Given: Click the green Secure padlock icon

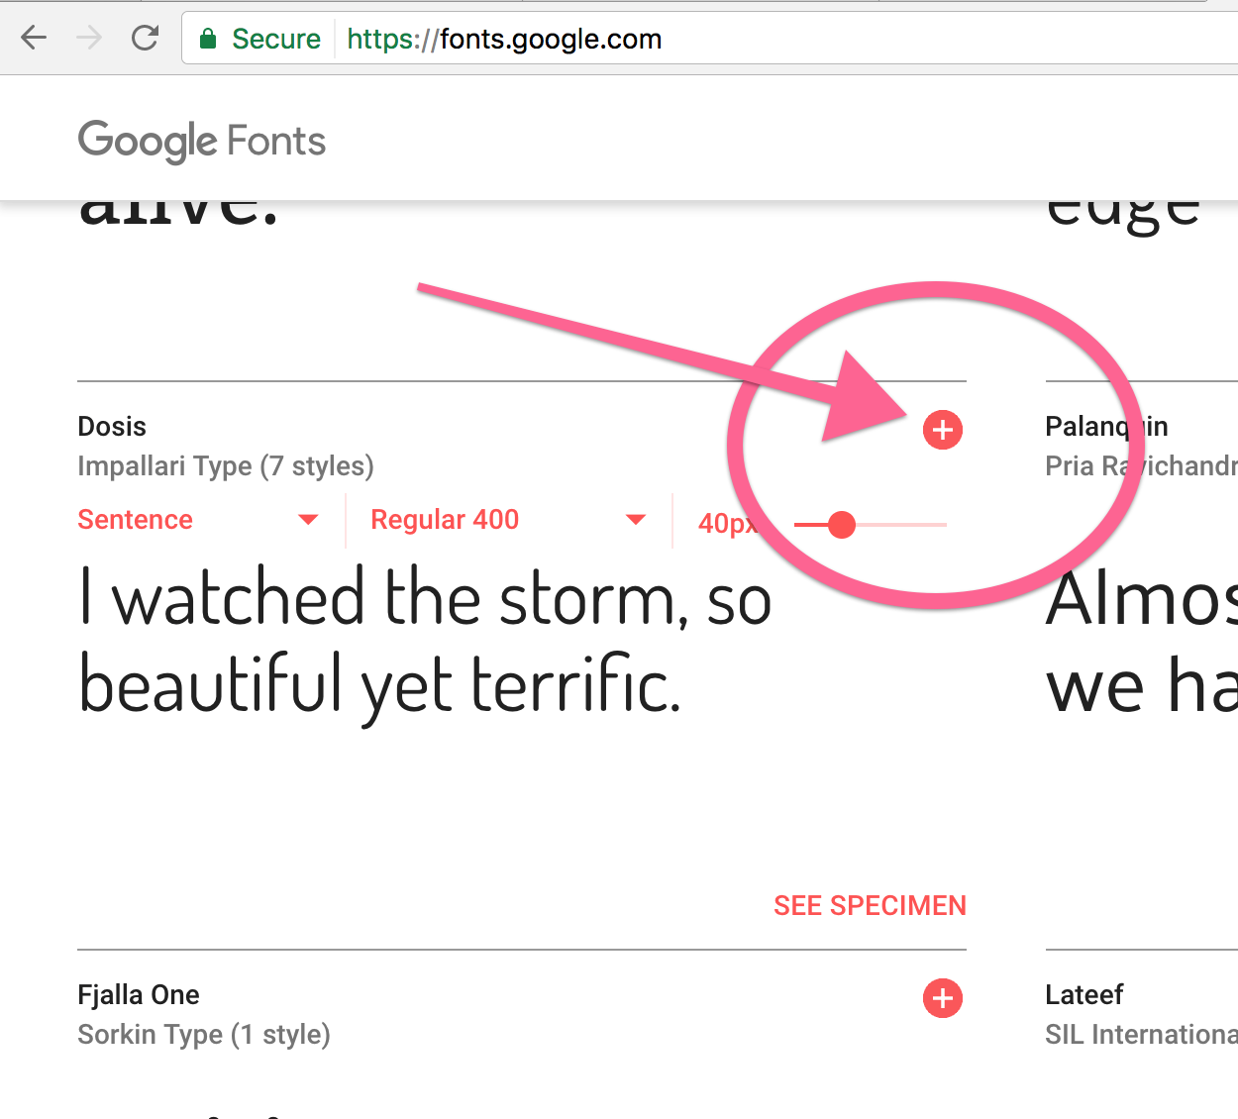Looking at the screenshot, I should tap(208, 39).
